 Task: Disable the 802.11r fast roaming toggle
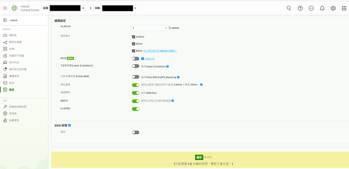click(136, 101)
